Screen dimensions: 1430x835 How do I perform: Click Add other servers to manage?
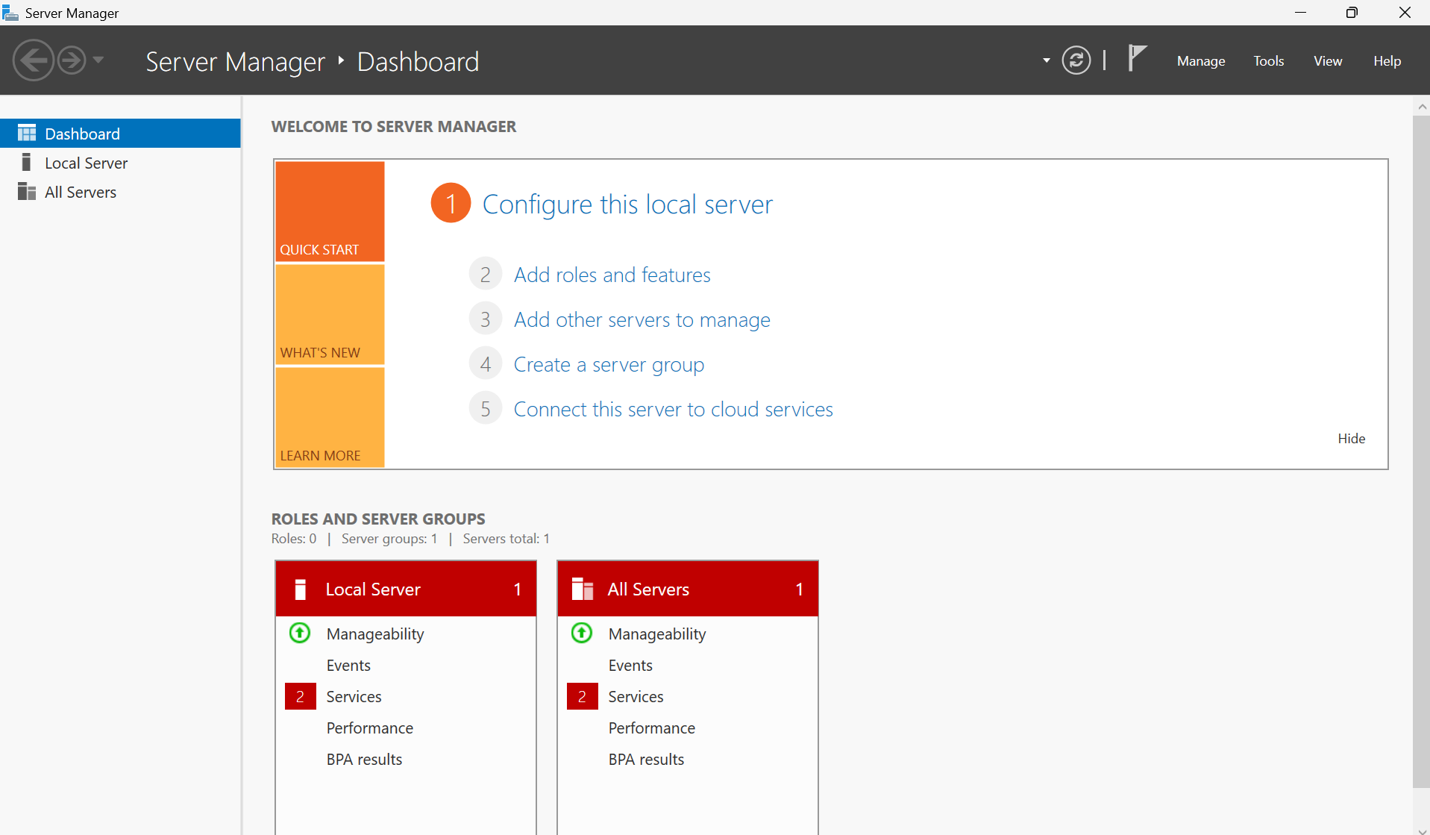642,319
